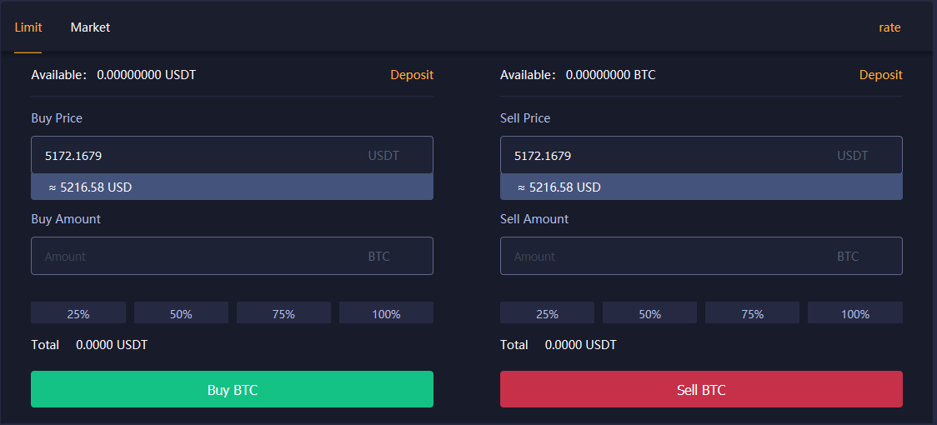The height and width of the screenshot is (425, 937).
Task: Select 50% of sell amount
Action: [x=649, y=314]
